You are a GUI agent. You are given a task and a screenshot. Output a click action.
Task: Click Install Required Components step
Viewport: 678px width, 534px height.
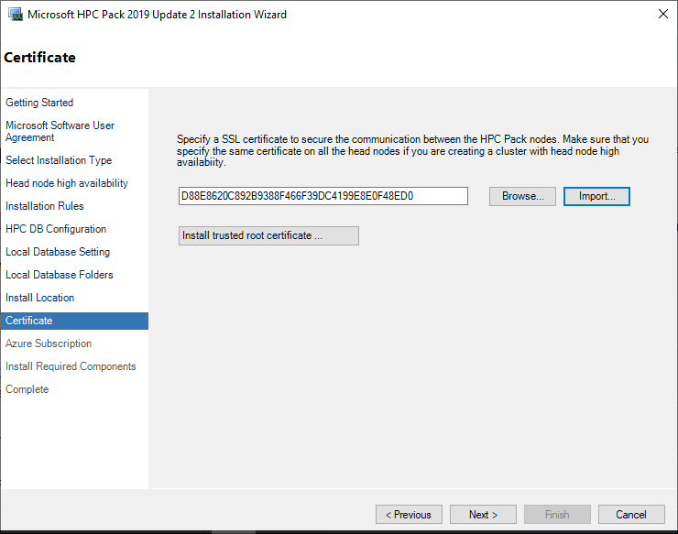[71, 366]
